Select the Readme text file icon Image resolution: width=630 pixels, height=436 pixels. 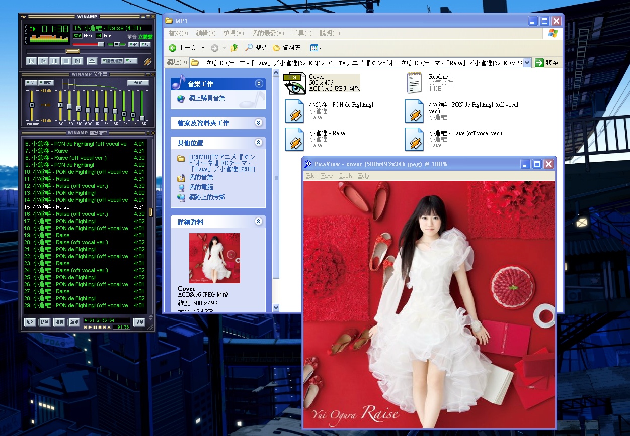coord(414,83)
